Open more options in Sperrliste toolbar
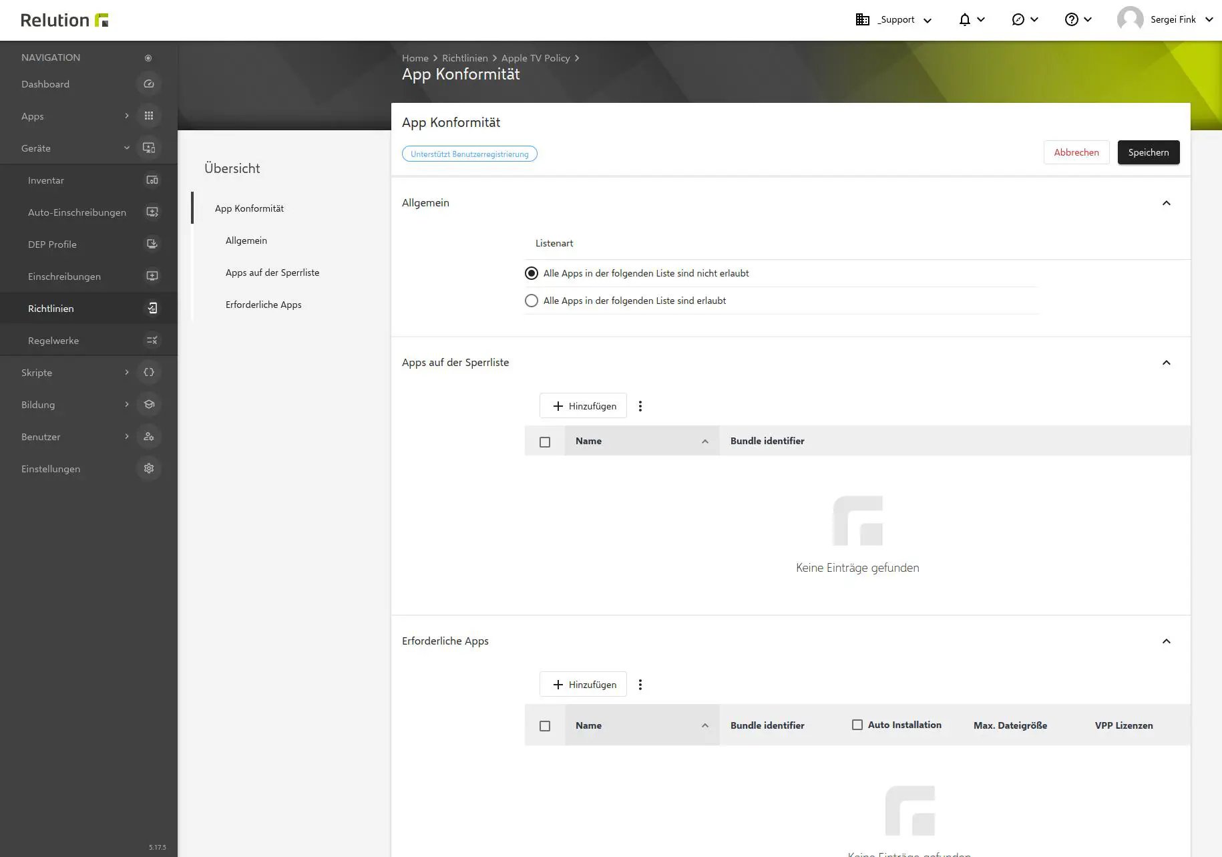This screenshot has width=1222, height=857. point(640,406)
